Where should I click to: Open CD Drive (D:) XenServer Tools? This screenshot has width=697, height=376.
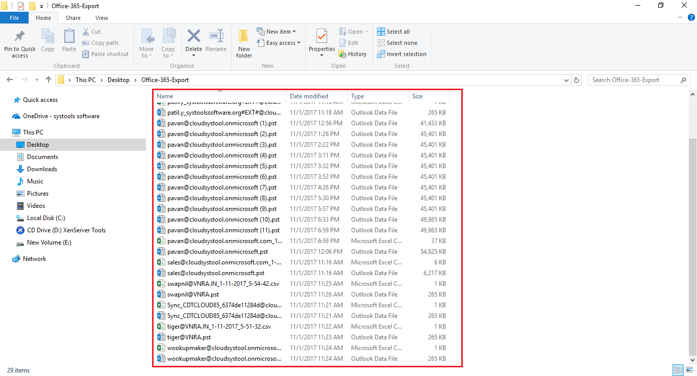point(66,230)
